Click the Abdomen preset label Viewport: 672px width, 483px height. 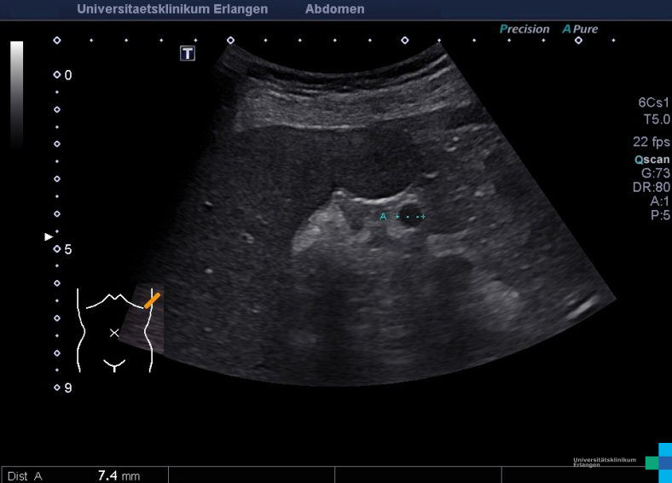(334, 9)
